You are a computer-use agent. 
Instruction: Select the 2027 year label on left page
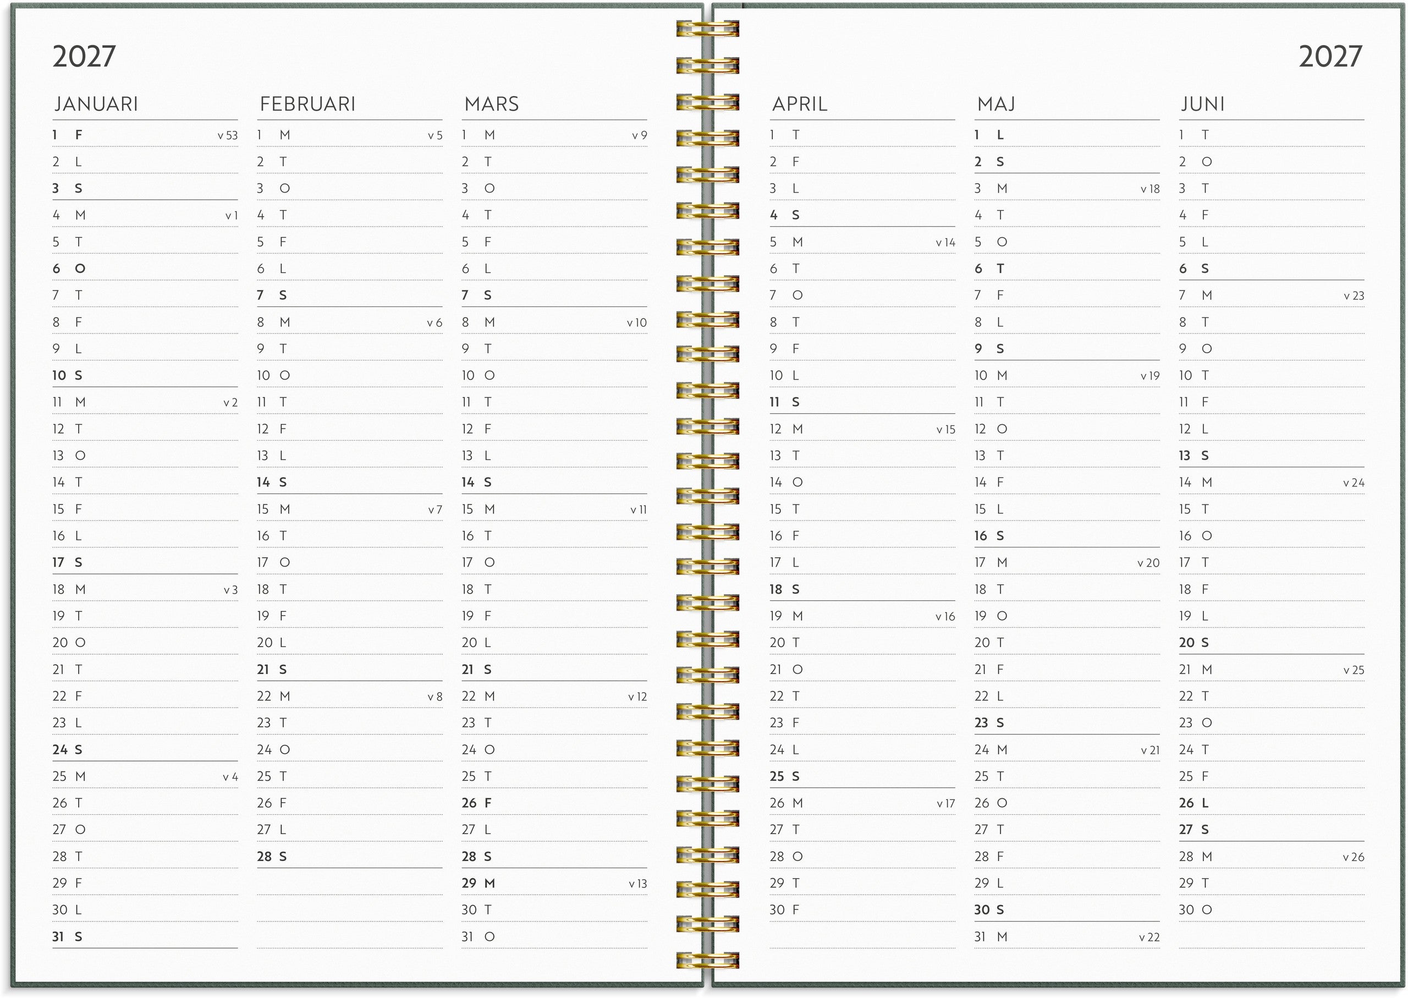tap(84, 57)
